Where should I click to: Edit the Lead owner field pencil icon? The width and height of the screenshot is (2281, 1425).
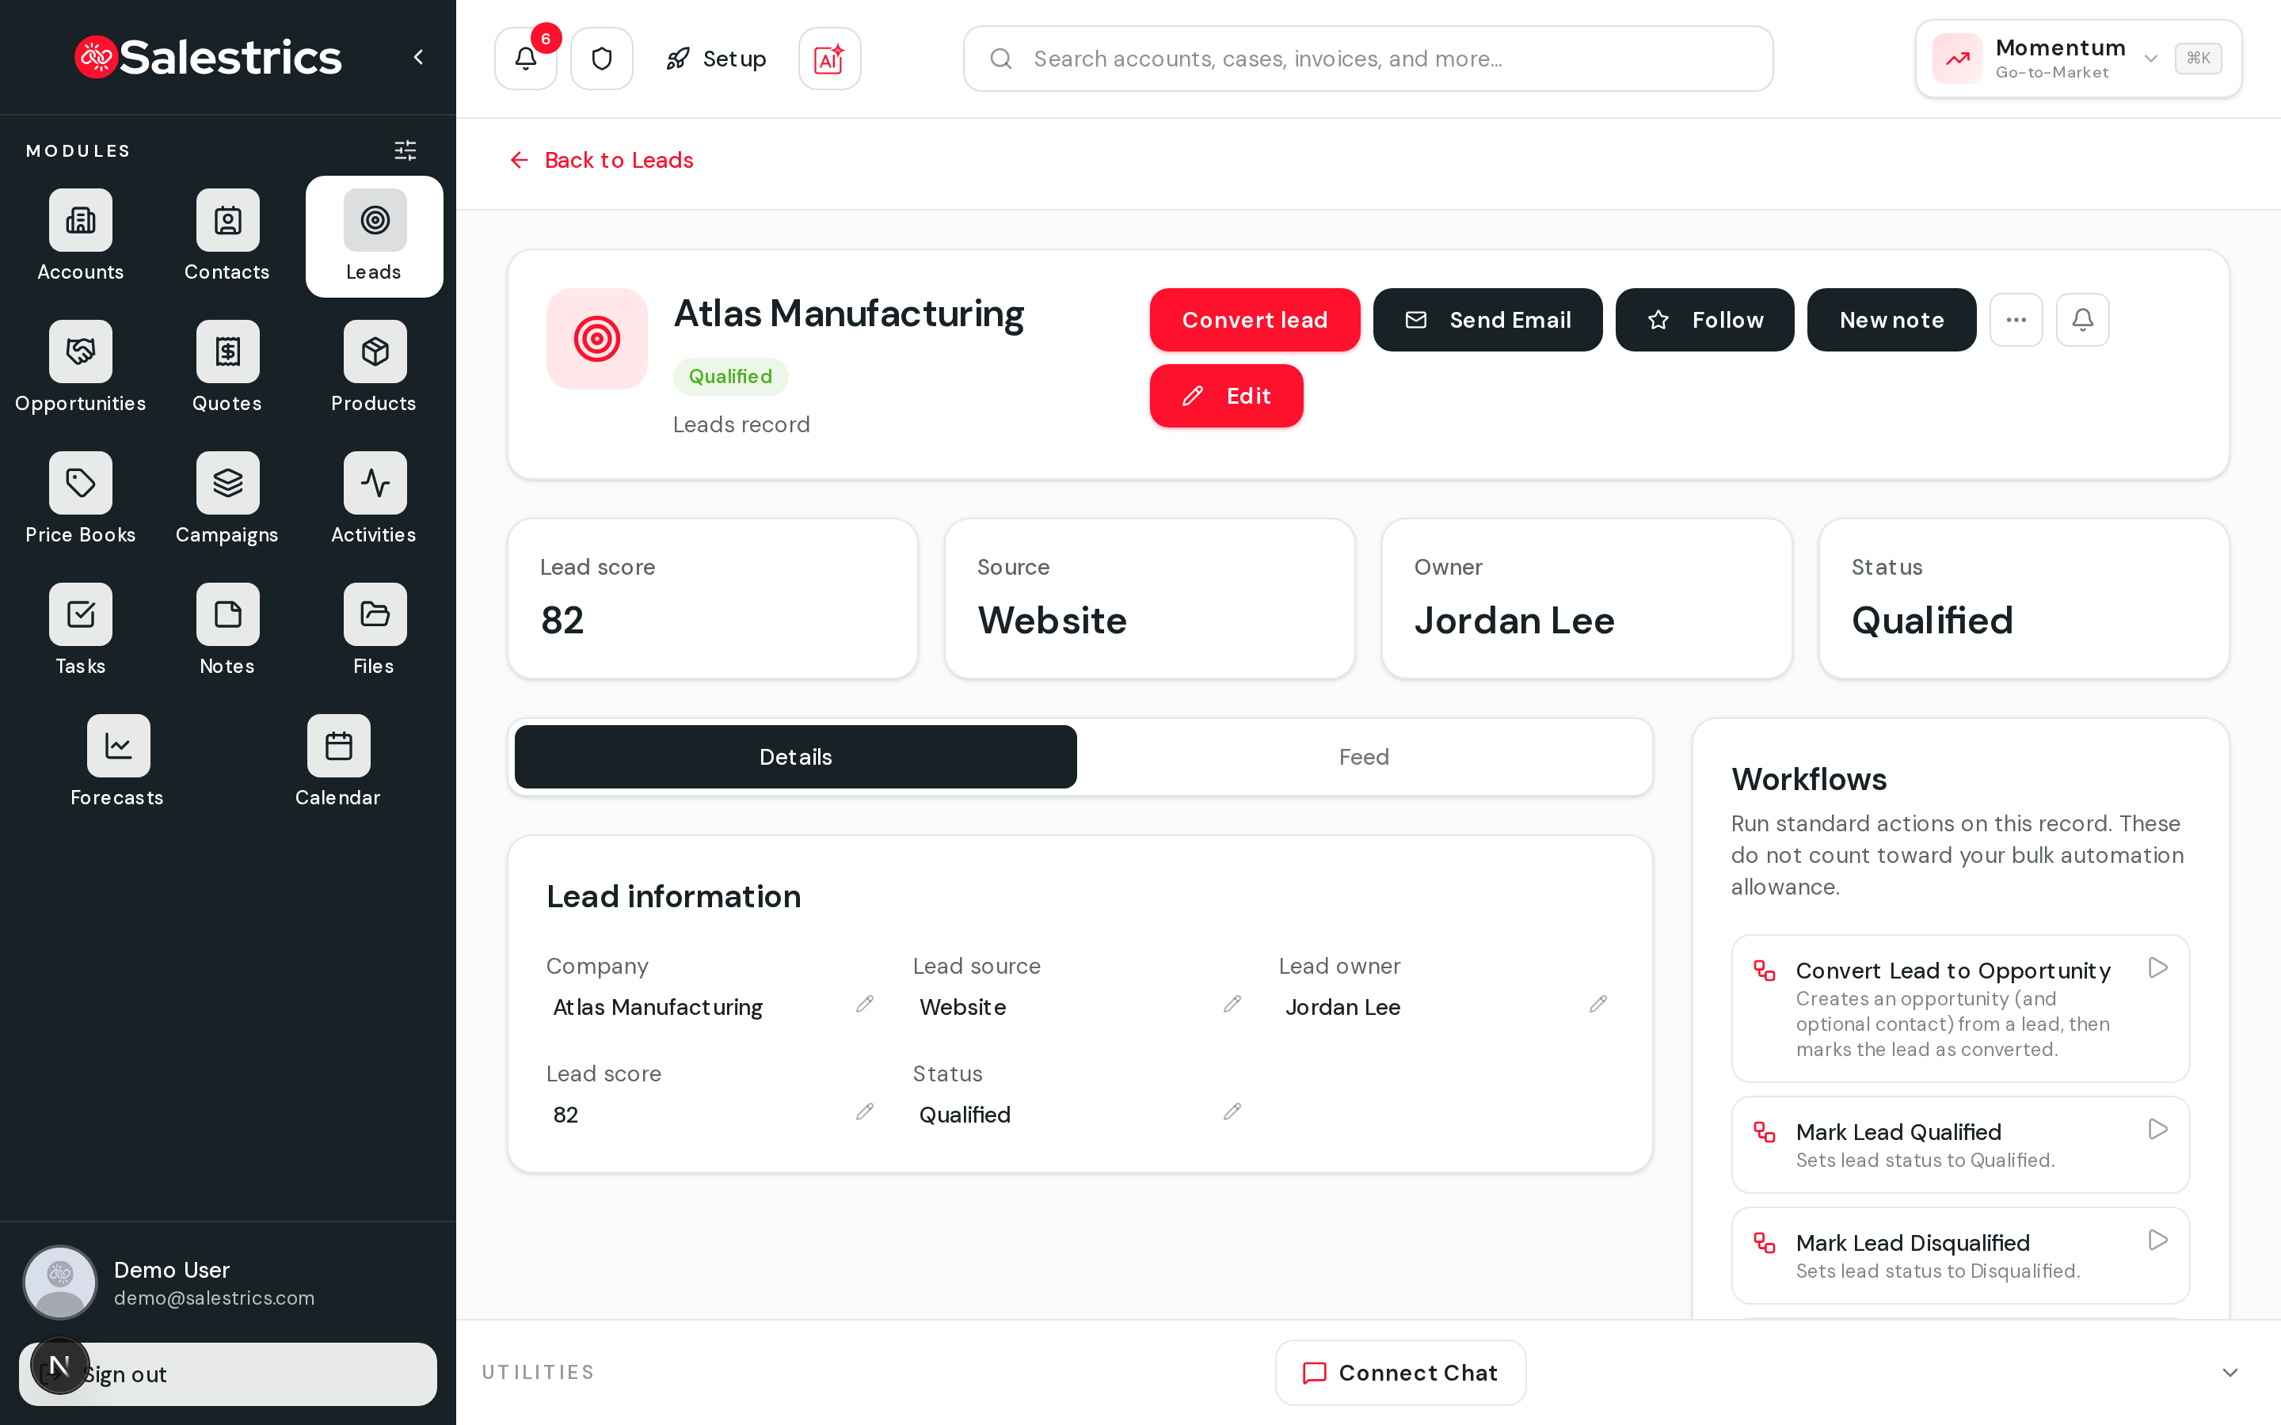pos(1597,1005)
